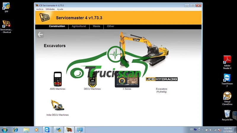This screenshot has width=237, height=133.
Task: Click the Servicemaster 4 v1.73.3 header title
Action: (79, 18)
